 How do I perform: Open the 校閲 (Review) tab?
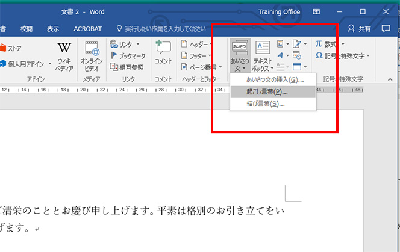[x=27, y=28]
